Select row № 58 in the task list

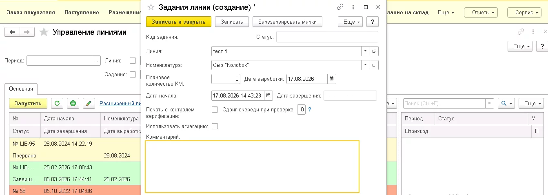coord(75,191)
